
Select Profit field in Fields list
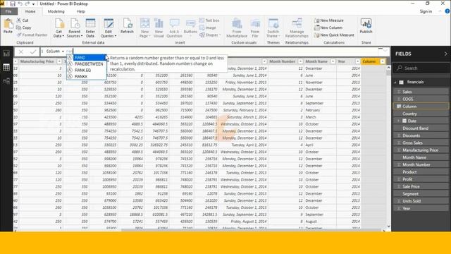(421, 179)
